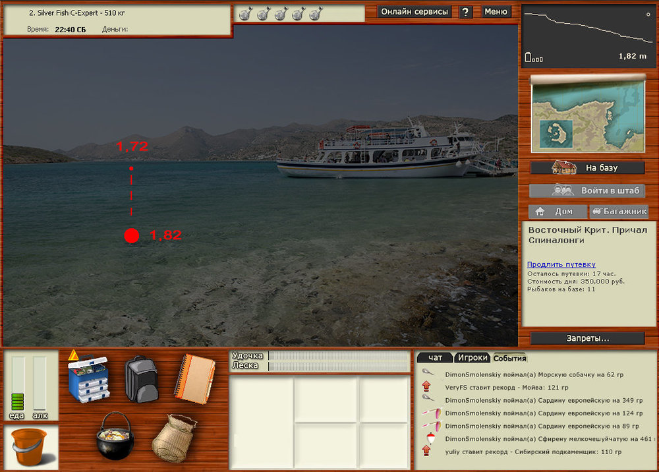Open the orange notebook journal

(194, 378)
